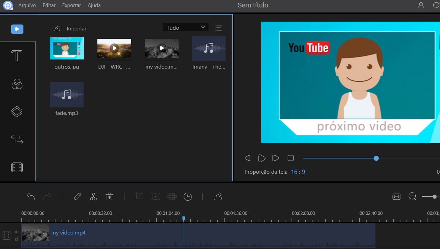Select the my video.mp4 timeline clip
This screenshot has width=440, height=249.
(199, 235)
